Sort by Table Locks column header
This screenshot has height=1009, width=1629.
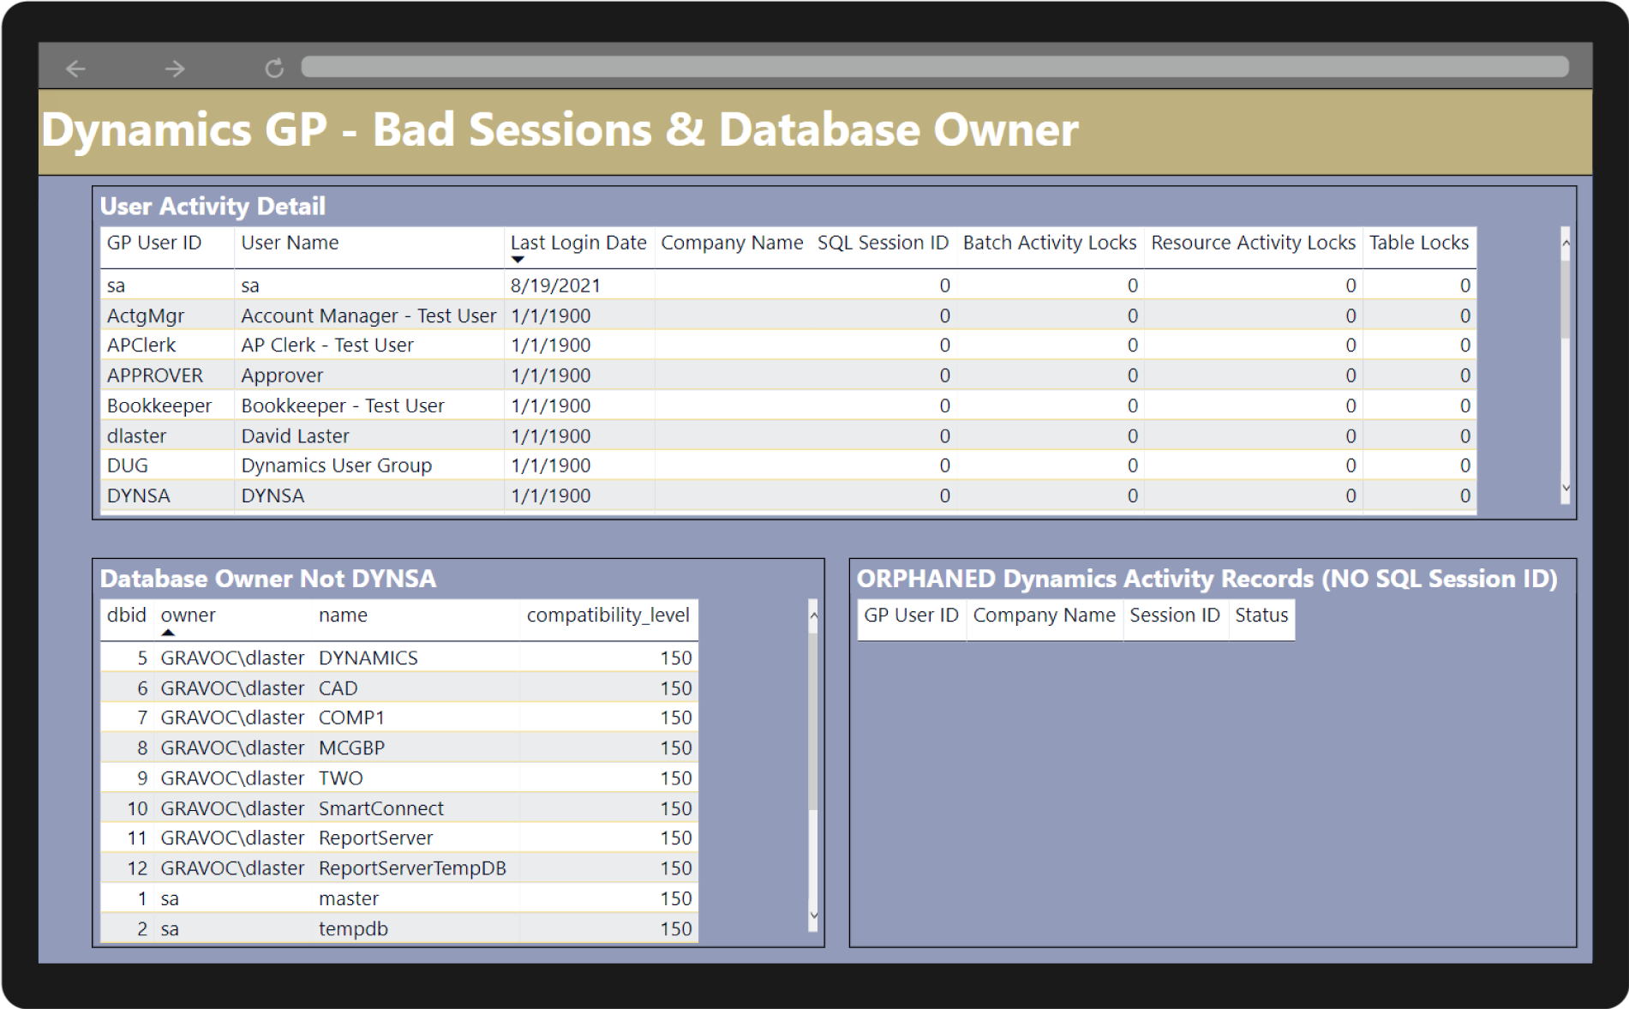tap(1419, 243)
